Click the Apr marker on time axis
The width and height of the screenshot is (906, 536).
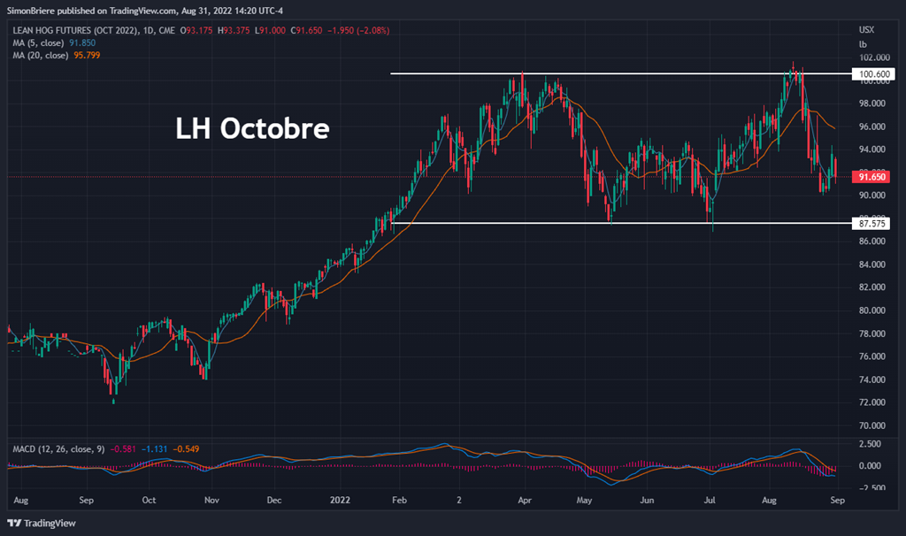tap(524, 500)
